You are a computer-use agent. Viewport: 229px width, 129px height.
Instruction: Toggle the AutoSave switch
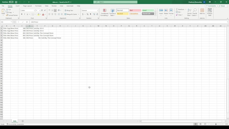click(11, 2)
